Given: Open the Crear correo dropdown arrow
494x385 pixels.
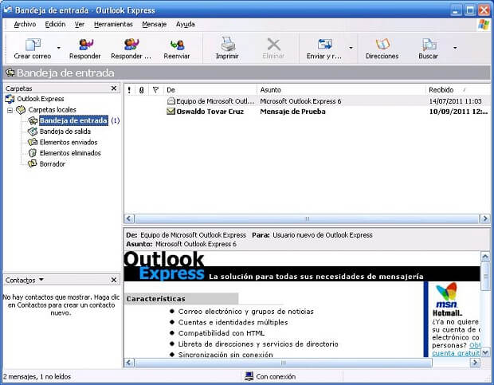Looking at the screenshot, I should click(x=58, y=48).
